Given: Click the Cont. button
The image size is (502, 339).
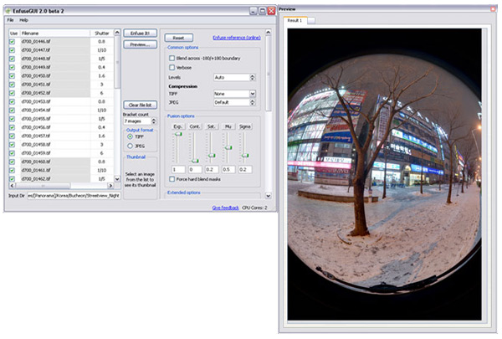Looking at the screenshot, I should click(x=194, y=126).
